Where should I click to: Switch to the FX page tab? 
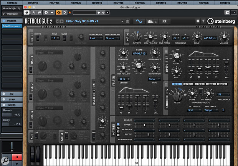(x=164, y=21)
